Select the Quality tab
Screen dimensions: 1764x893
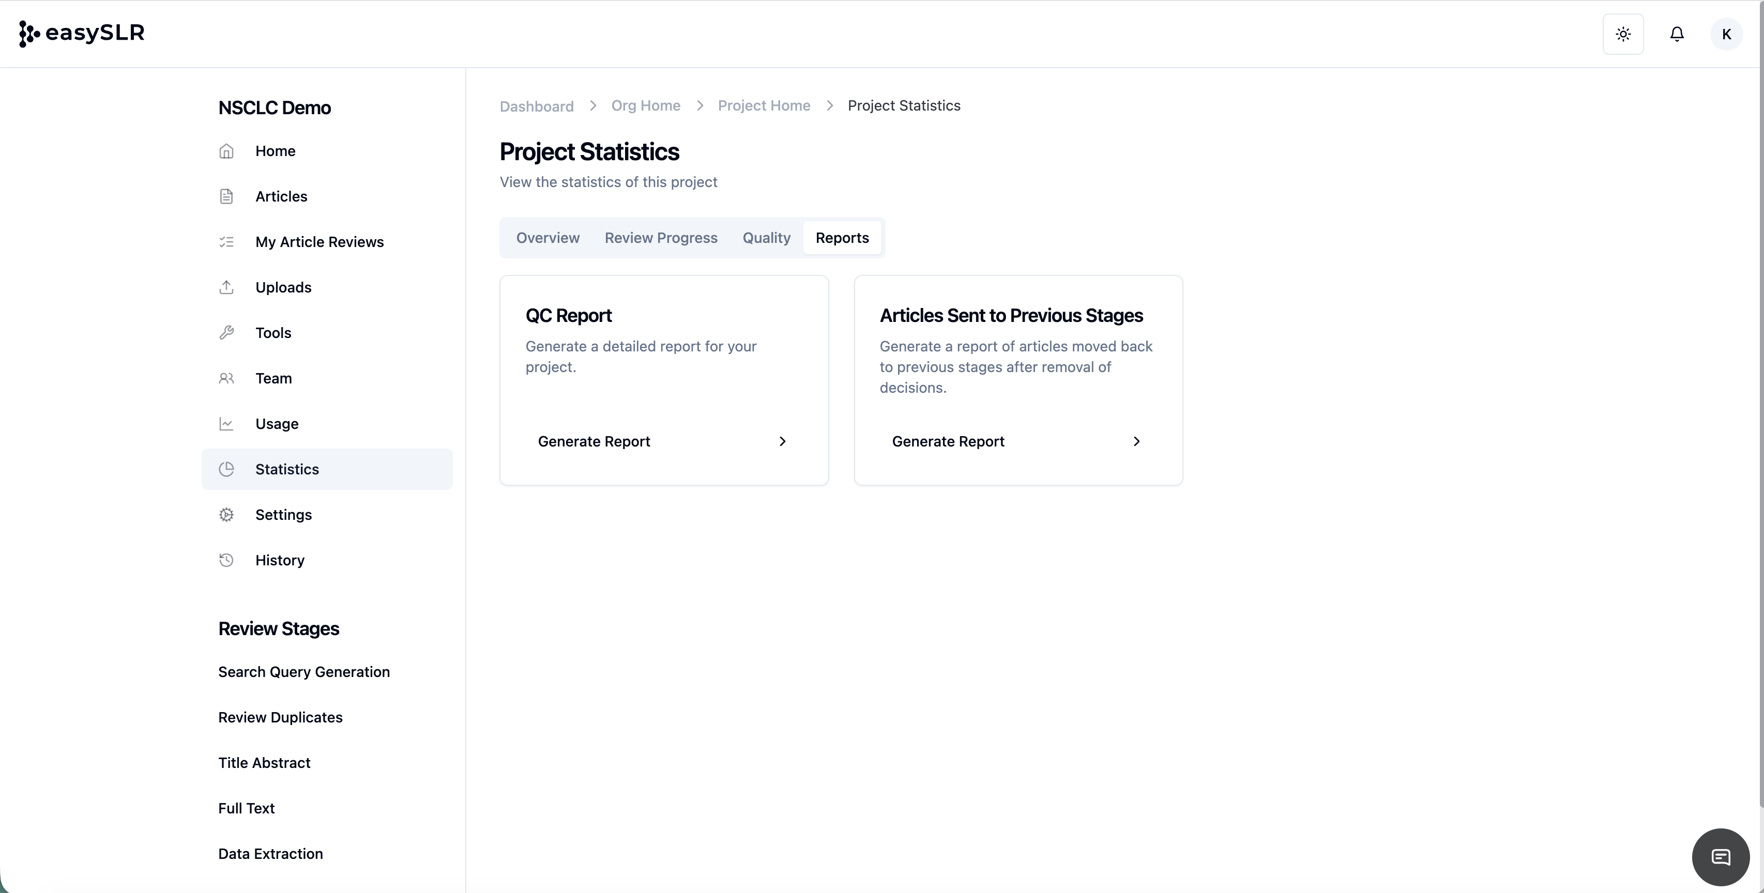point(766,238)
